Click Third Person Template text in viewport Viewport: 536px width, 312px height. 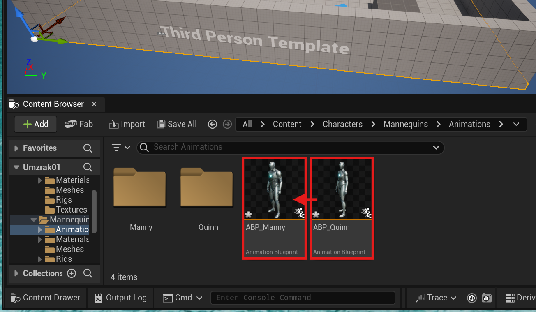[x=254, y=40]
